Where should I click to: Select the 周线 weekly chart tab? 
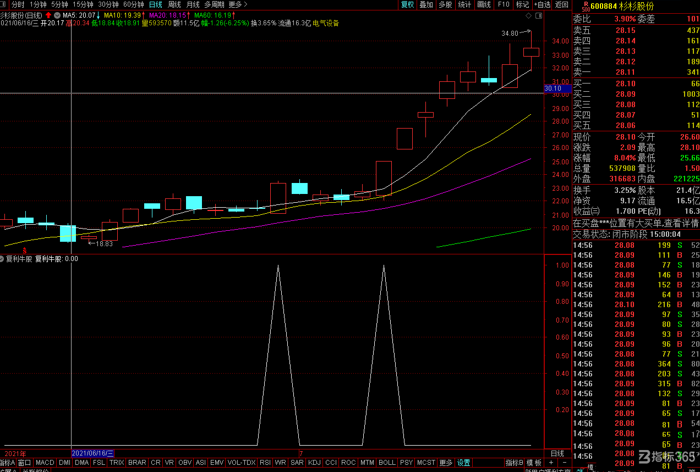pyautogui.click(x=174, y=4)
